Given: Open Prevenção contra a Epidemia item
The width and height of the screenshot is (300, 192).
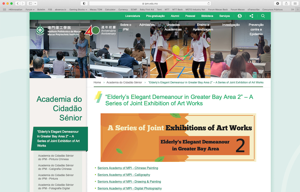Looking at the screenshot, I should click(256, 29).
